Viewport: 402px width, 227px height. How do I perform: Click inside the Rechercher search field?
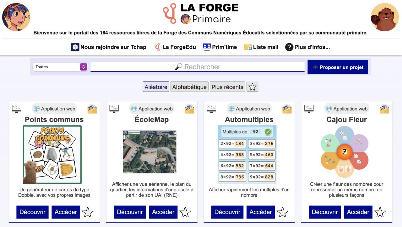click(220, 66)
